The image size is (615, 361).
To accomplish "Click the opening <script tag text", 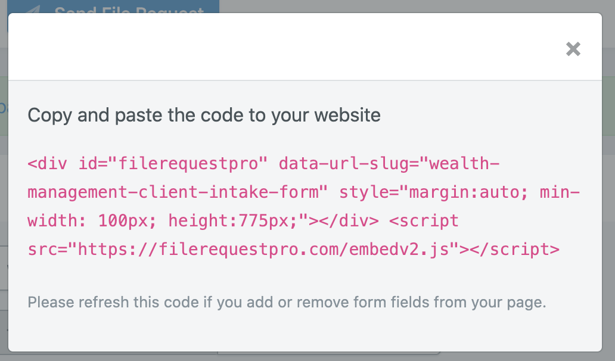I will pyautogui.click(x=424, y=221).
